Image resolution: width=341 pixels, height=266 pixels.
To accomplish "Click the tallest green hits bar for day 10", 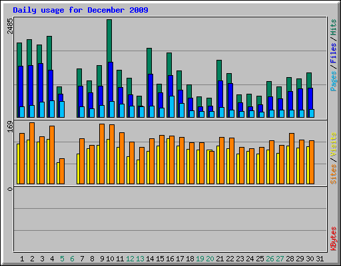I will tap(109, 41).
